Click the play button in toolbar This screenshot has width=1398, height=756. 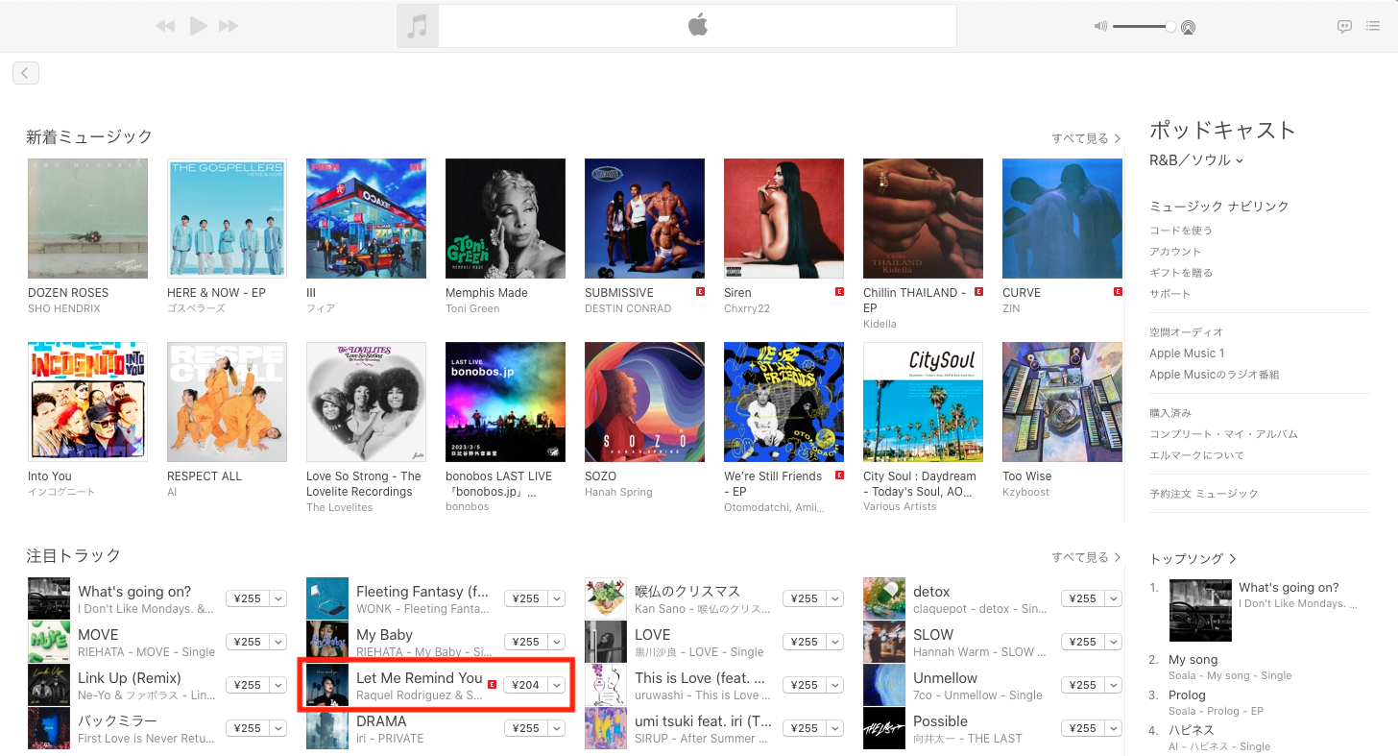[x=199, y=26]
